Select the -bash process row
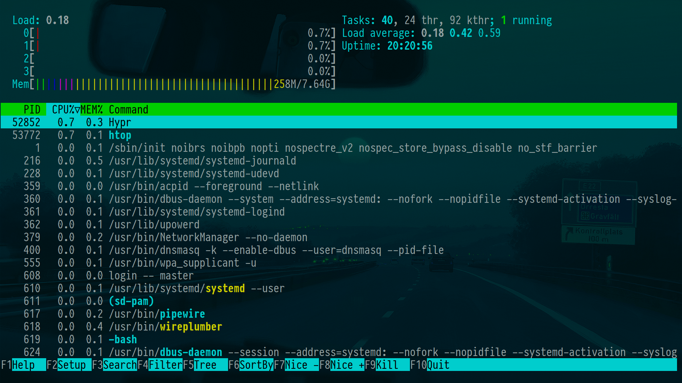682x383 pixels. [339, 339]
